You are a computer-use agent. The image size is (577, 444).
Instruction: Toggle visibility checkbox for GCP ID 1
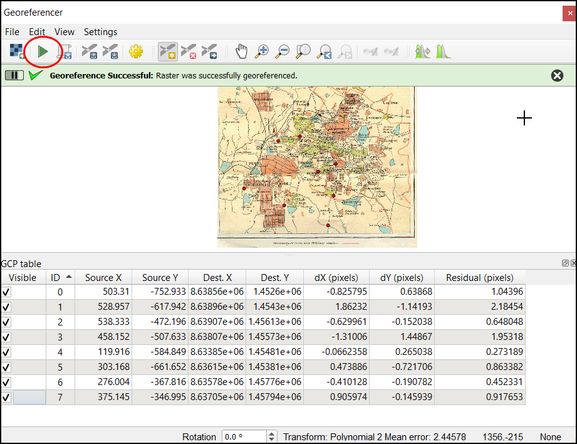6,307
